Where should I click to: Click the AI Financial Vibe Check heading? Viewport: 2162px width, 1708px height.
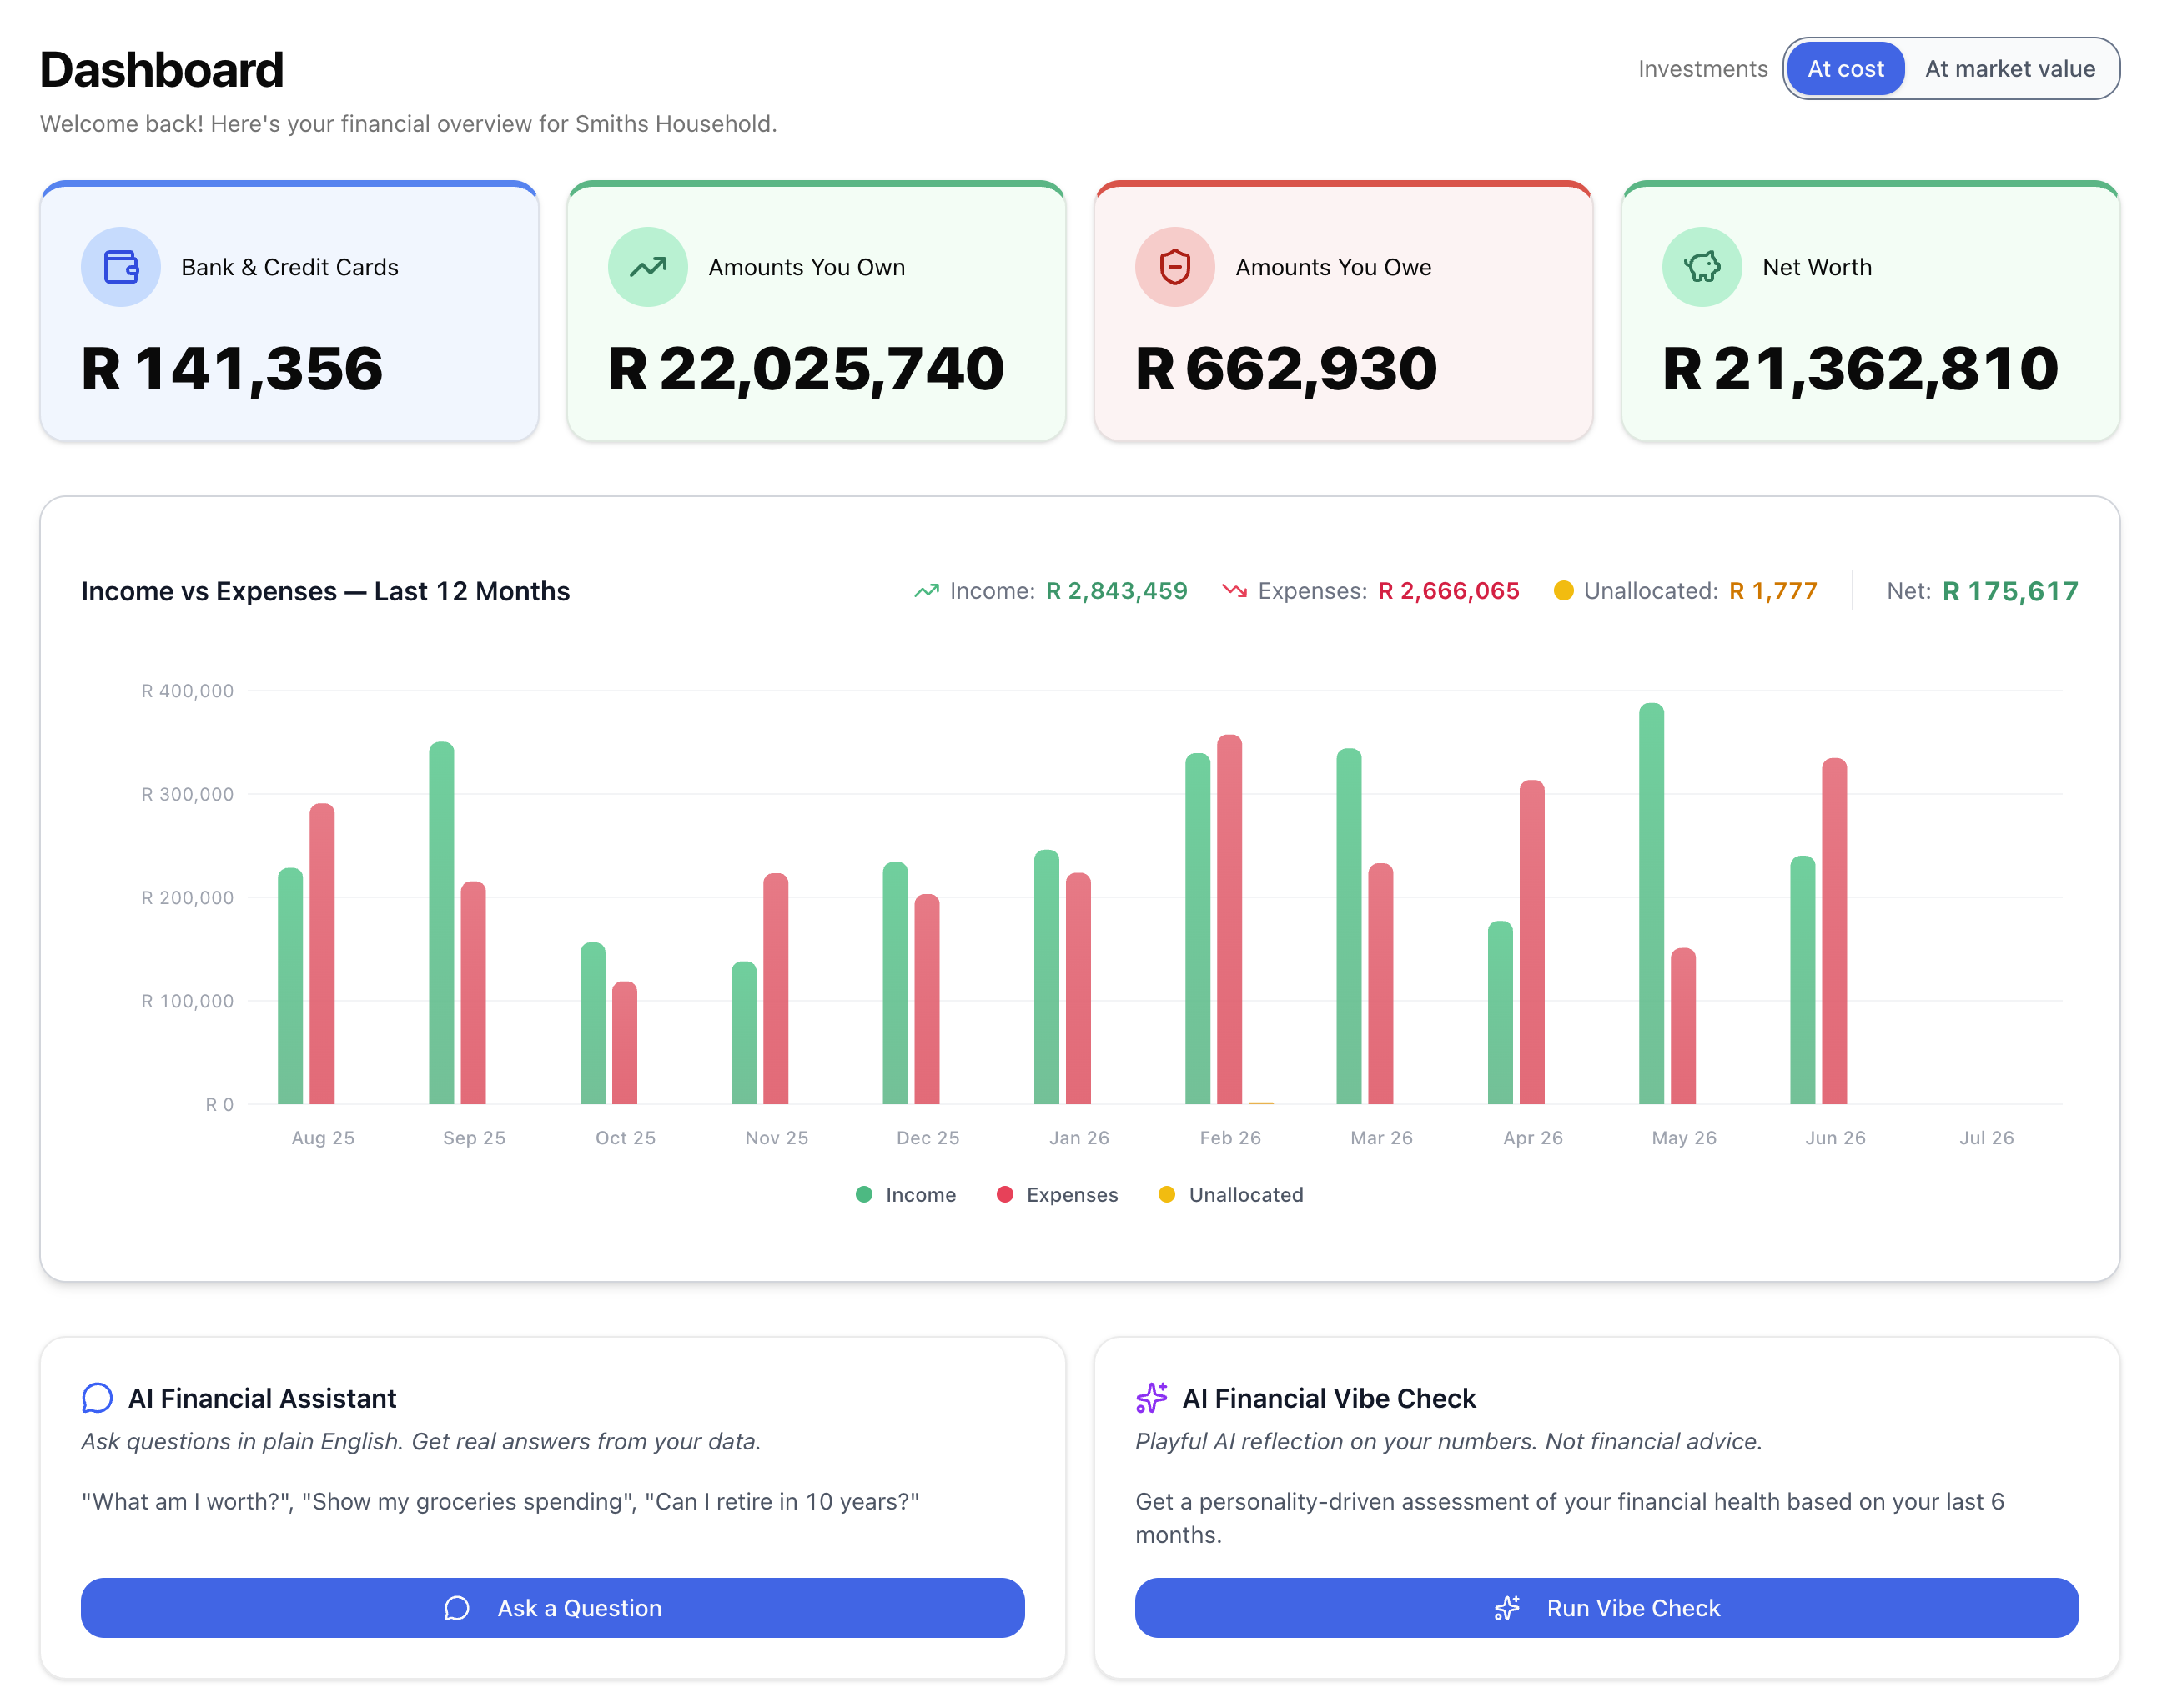coord(1329,1398)
